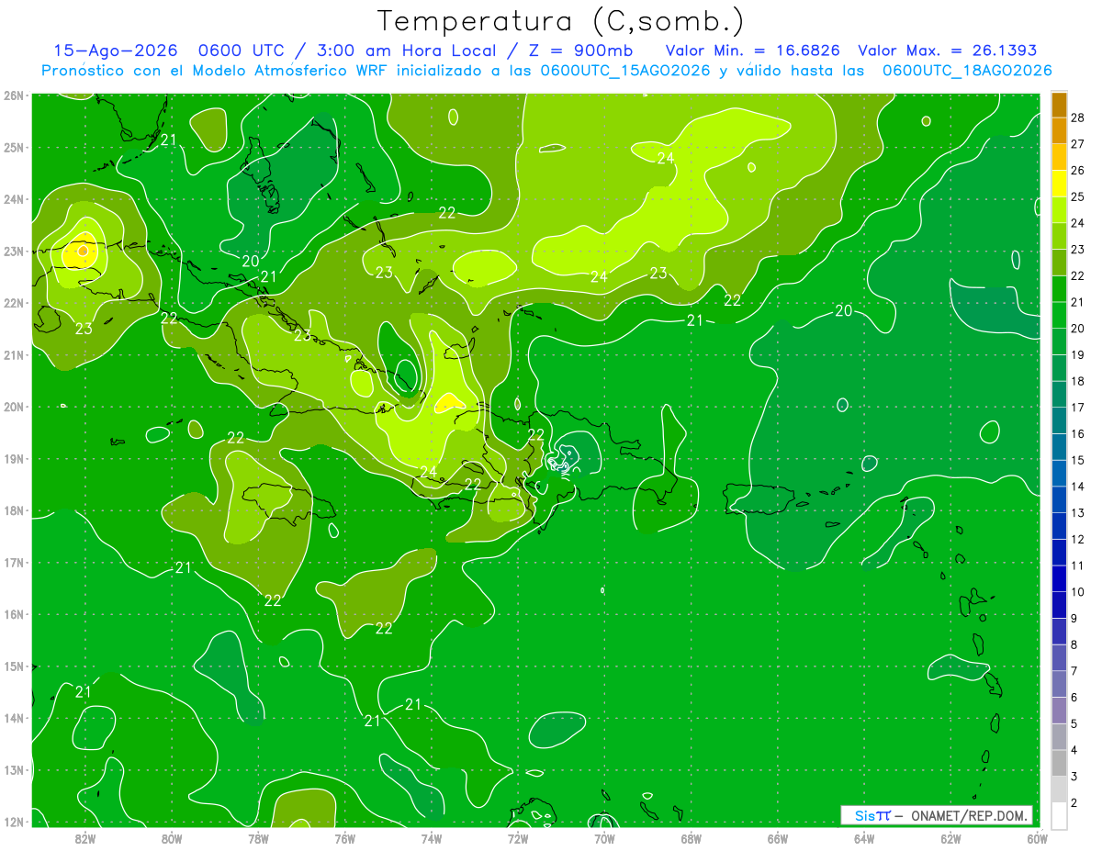Screen dimensions: 1102x851
Task: Click the '17' label on color scale
Action: [1078, 408]
